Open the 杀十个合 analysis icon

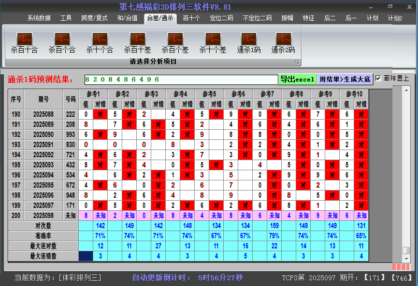point(100,42)
